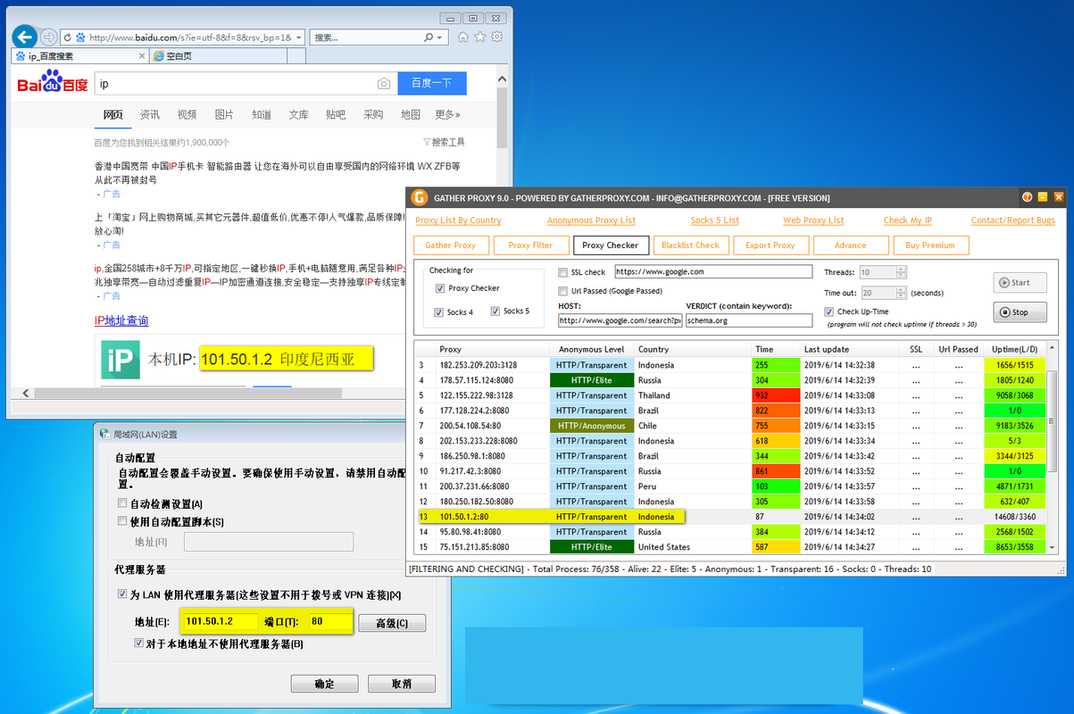
Task: Sort the proxy list by Anonymous Level column
Action: [591, 349]
